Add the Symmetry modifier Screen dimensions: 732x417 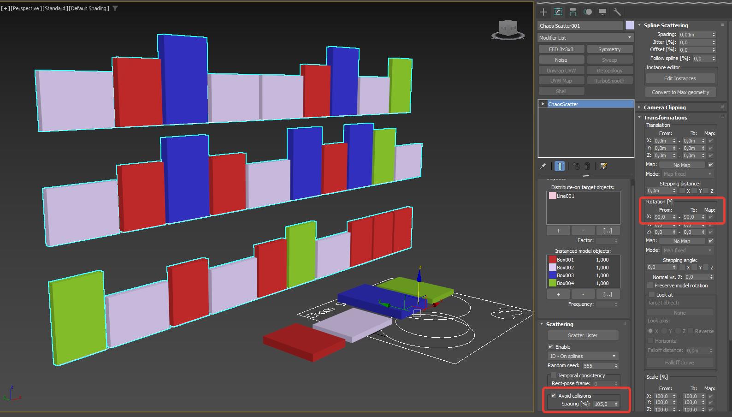tap(609, 49)
